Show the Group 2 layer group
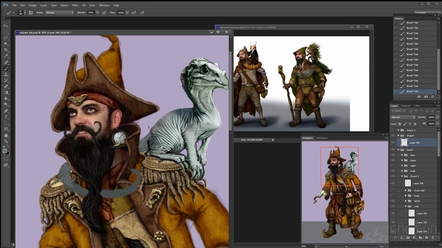The image size is (442, 248). [393, 130]
